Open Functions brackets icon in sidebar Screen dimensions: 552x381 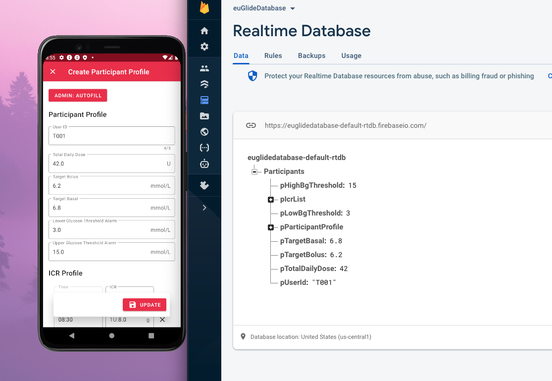(204, 148)
